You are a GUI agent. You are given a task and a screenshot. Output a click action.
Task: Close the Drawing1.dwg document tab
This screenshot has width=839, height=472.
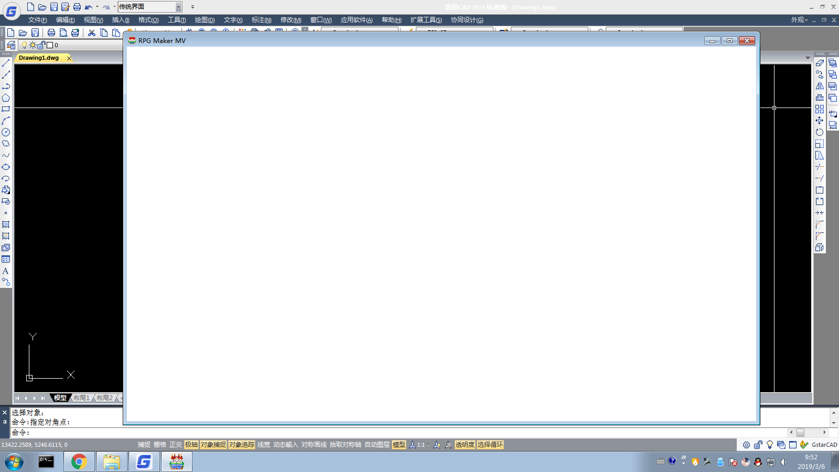69,58
